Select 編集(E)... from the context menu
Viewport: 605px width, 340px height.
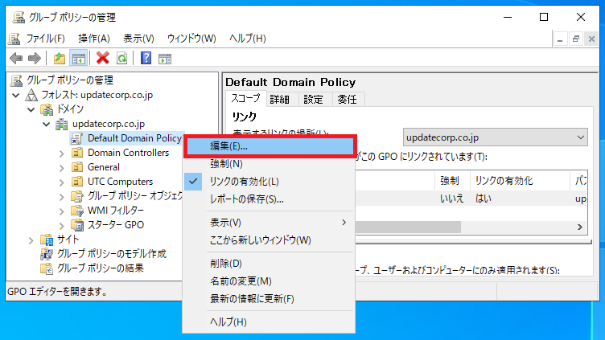click(x=228, y=146)
